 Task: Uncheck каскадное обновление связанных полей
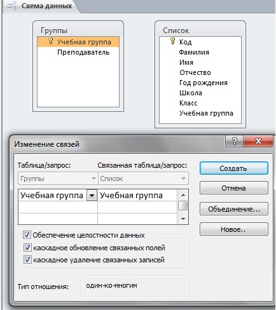(27, 247)
